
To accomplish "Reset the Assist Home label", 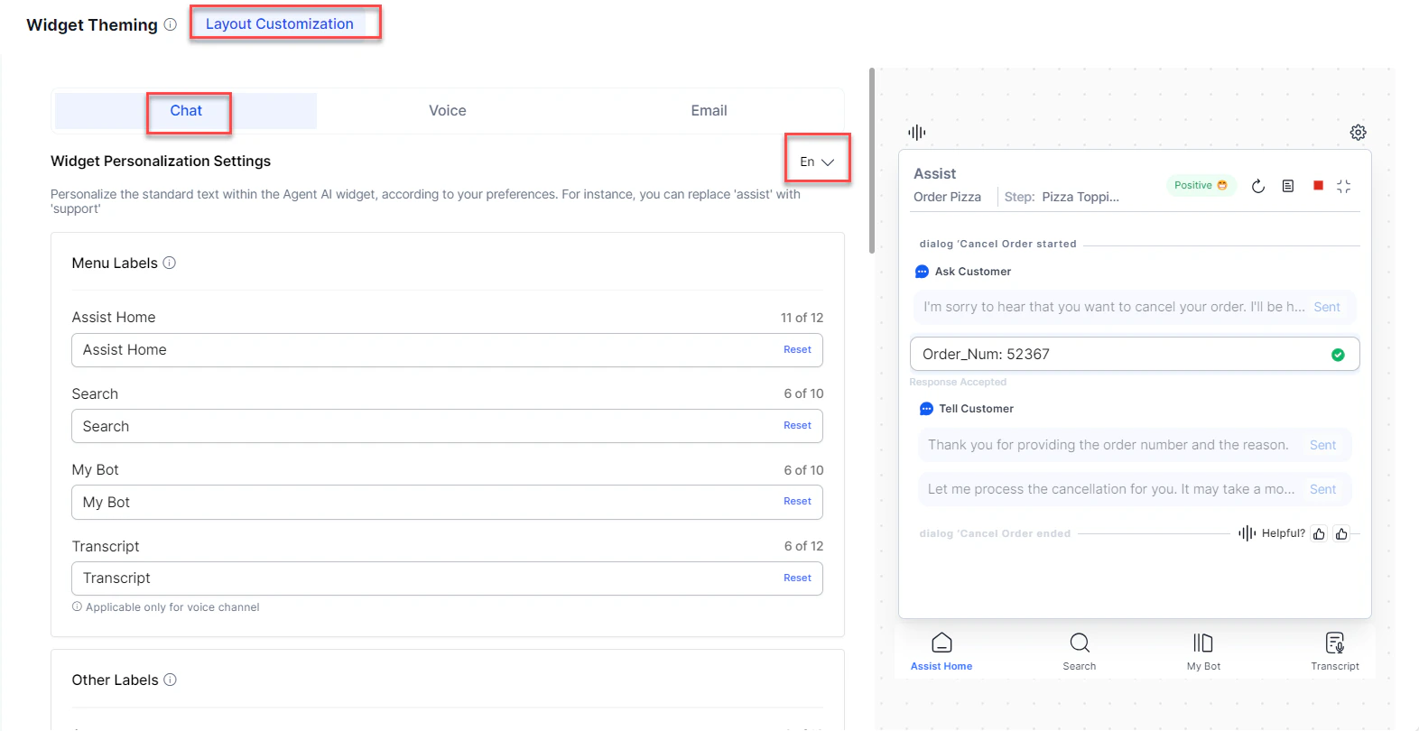I will [797, 349].
